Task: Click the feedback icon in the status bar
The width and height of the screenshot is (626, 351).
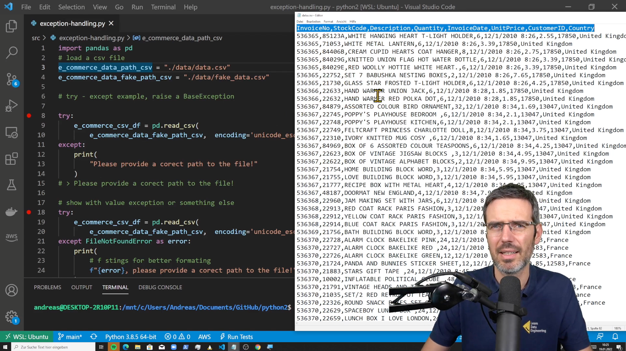Action: [600, 337]
